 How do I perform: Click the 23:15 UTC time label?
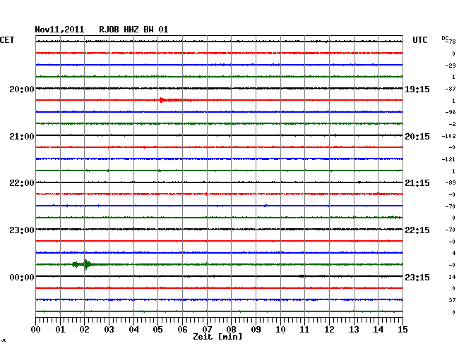[x=417, y=277]
